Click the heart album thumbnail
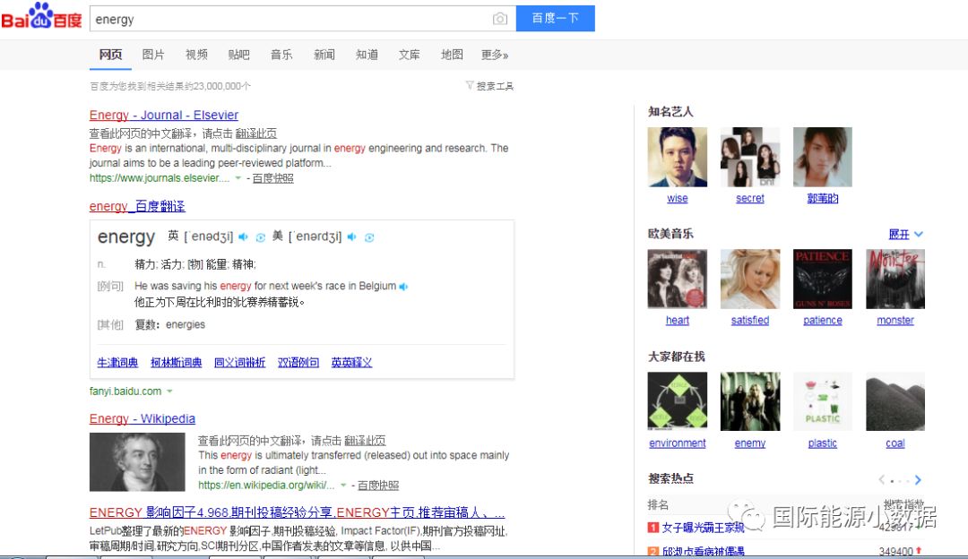This screenshot has height=559, width=968. [678, 279]
